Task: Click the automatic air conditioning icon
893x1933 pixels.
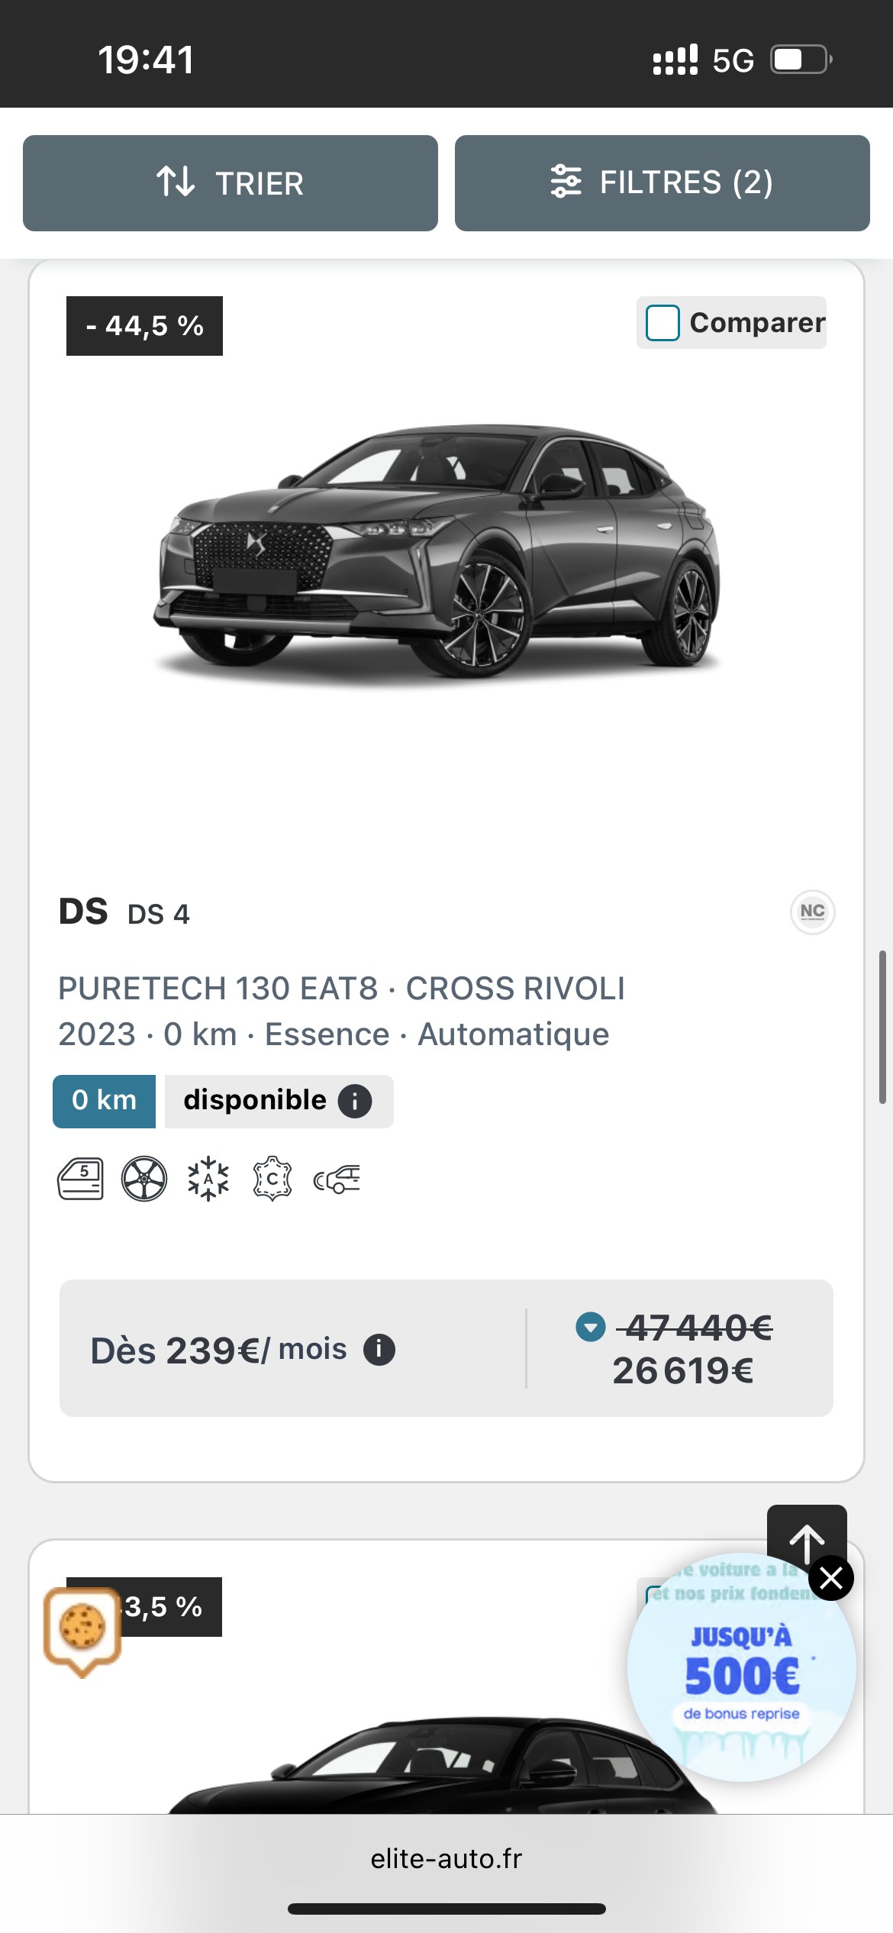Action: (x=208, y=1179)
